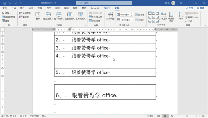Viewport: 208px width, 118px height.
Task: Switch to the 开始 tab
Action: click(x=14, y=8)
